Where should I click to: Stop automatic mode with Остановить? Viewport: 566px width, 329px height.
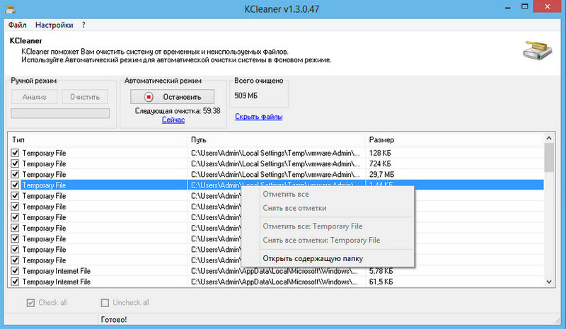coord(172,97)
